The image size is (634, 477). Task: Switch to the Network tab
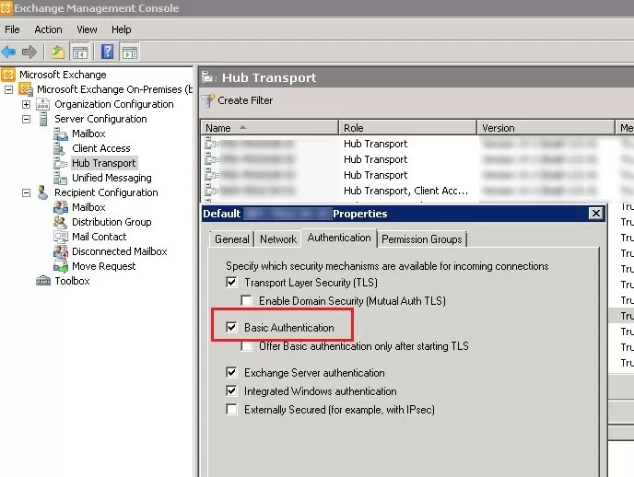coord(278,239)
